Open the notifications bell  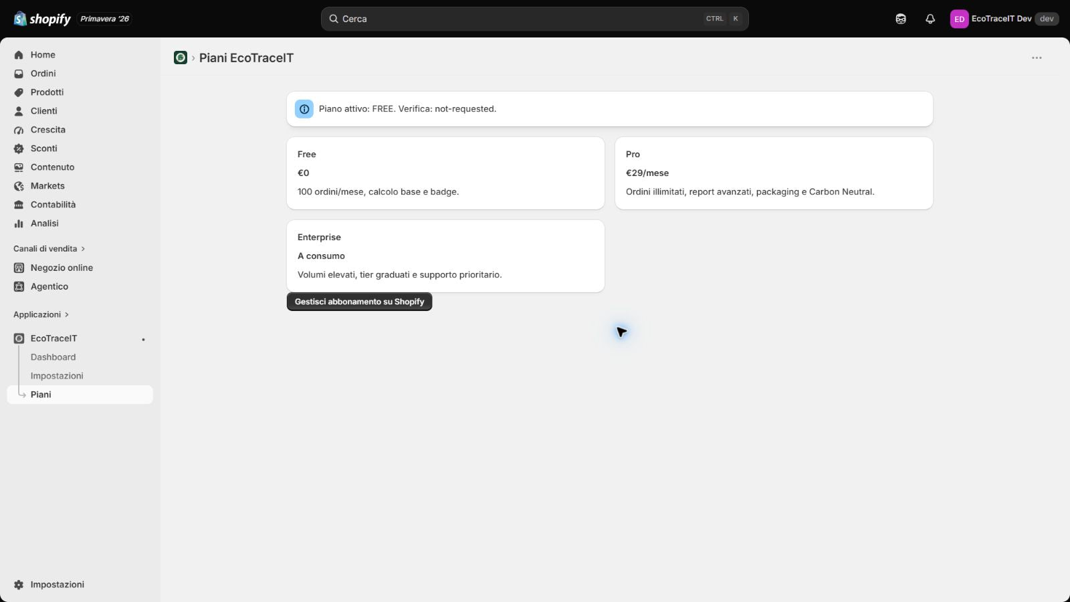click(930, 19)
